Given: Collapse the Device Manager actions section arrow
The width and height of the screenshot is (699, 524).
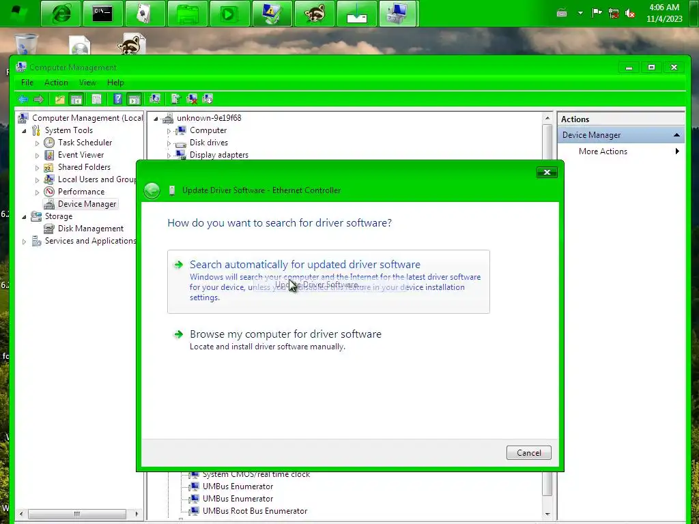Looking at the screenshot, I should [x=676, y=135].
